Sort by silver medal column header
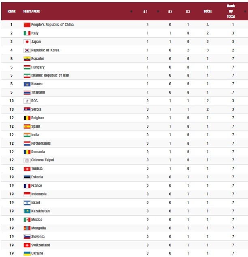The image size is (248, 257). [170, 11]
